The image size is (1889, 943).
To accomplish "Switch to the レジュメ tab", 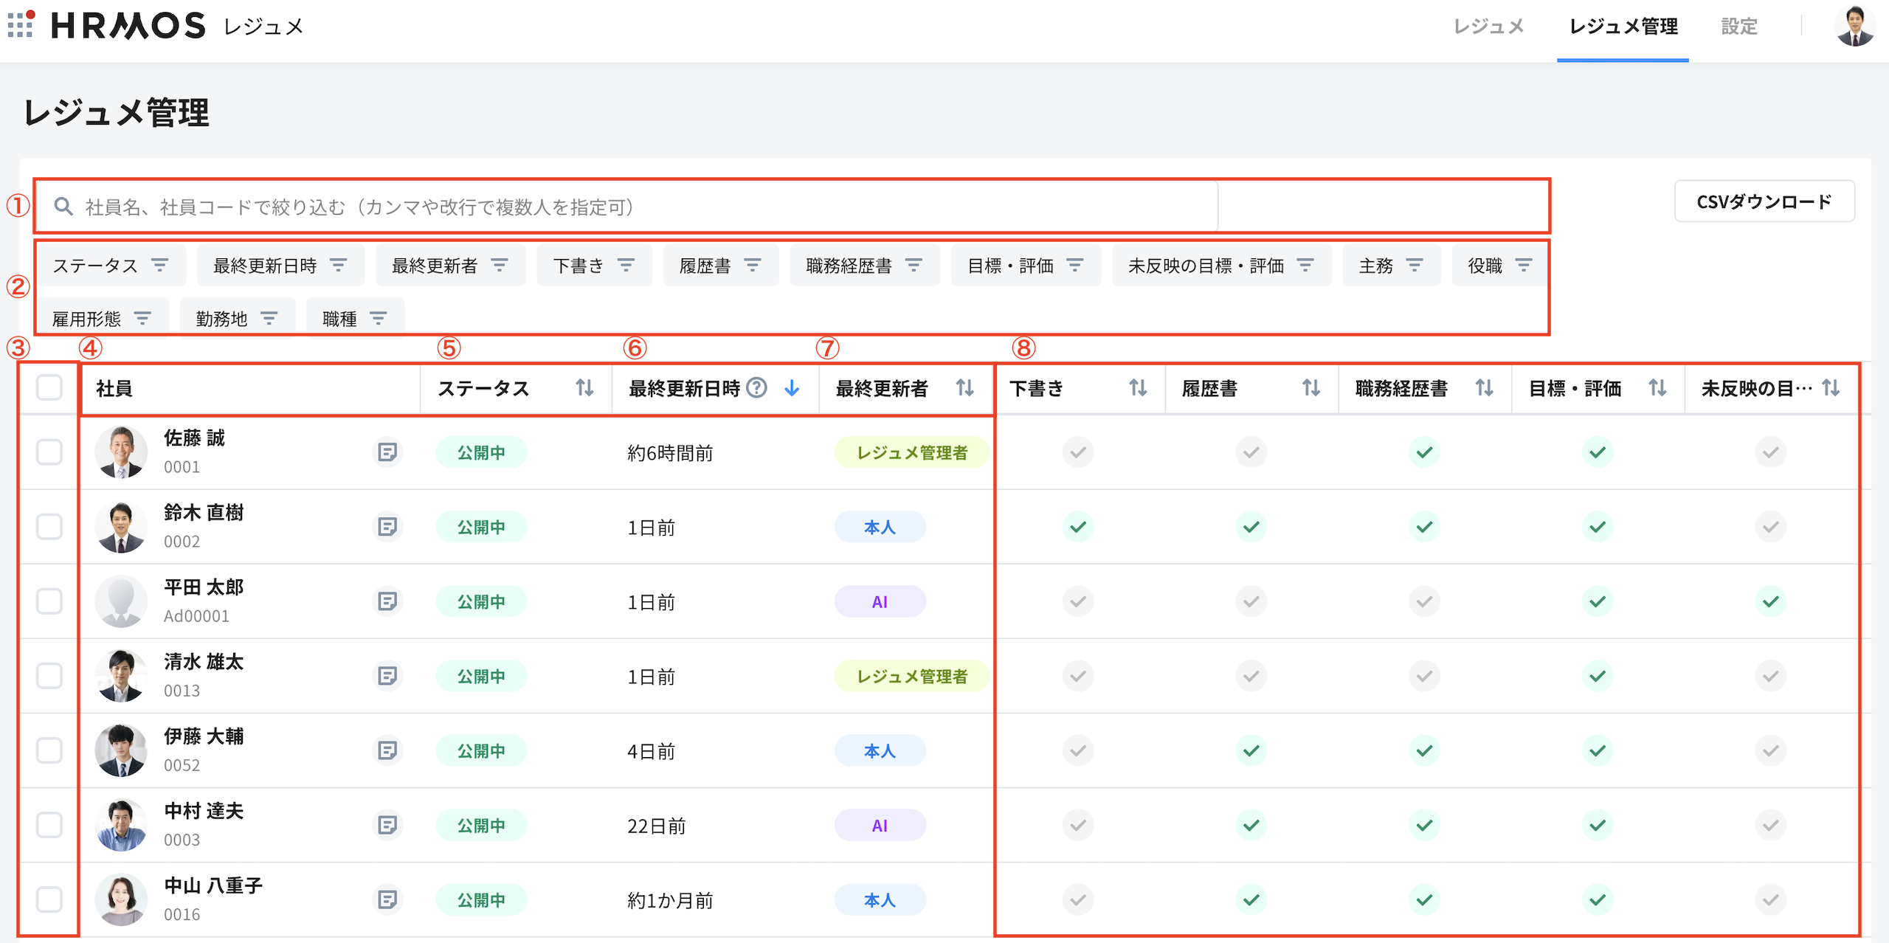I will coord(1488,27).
